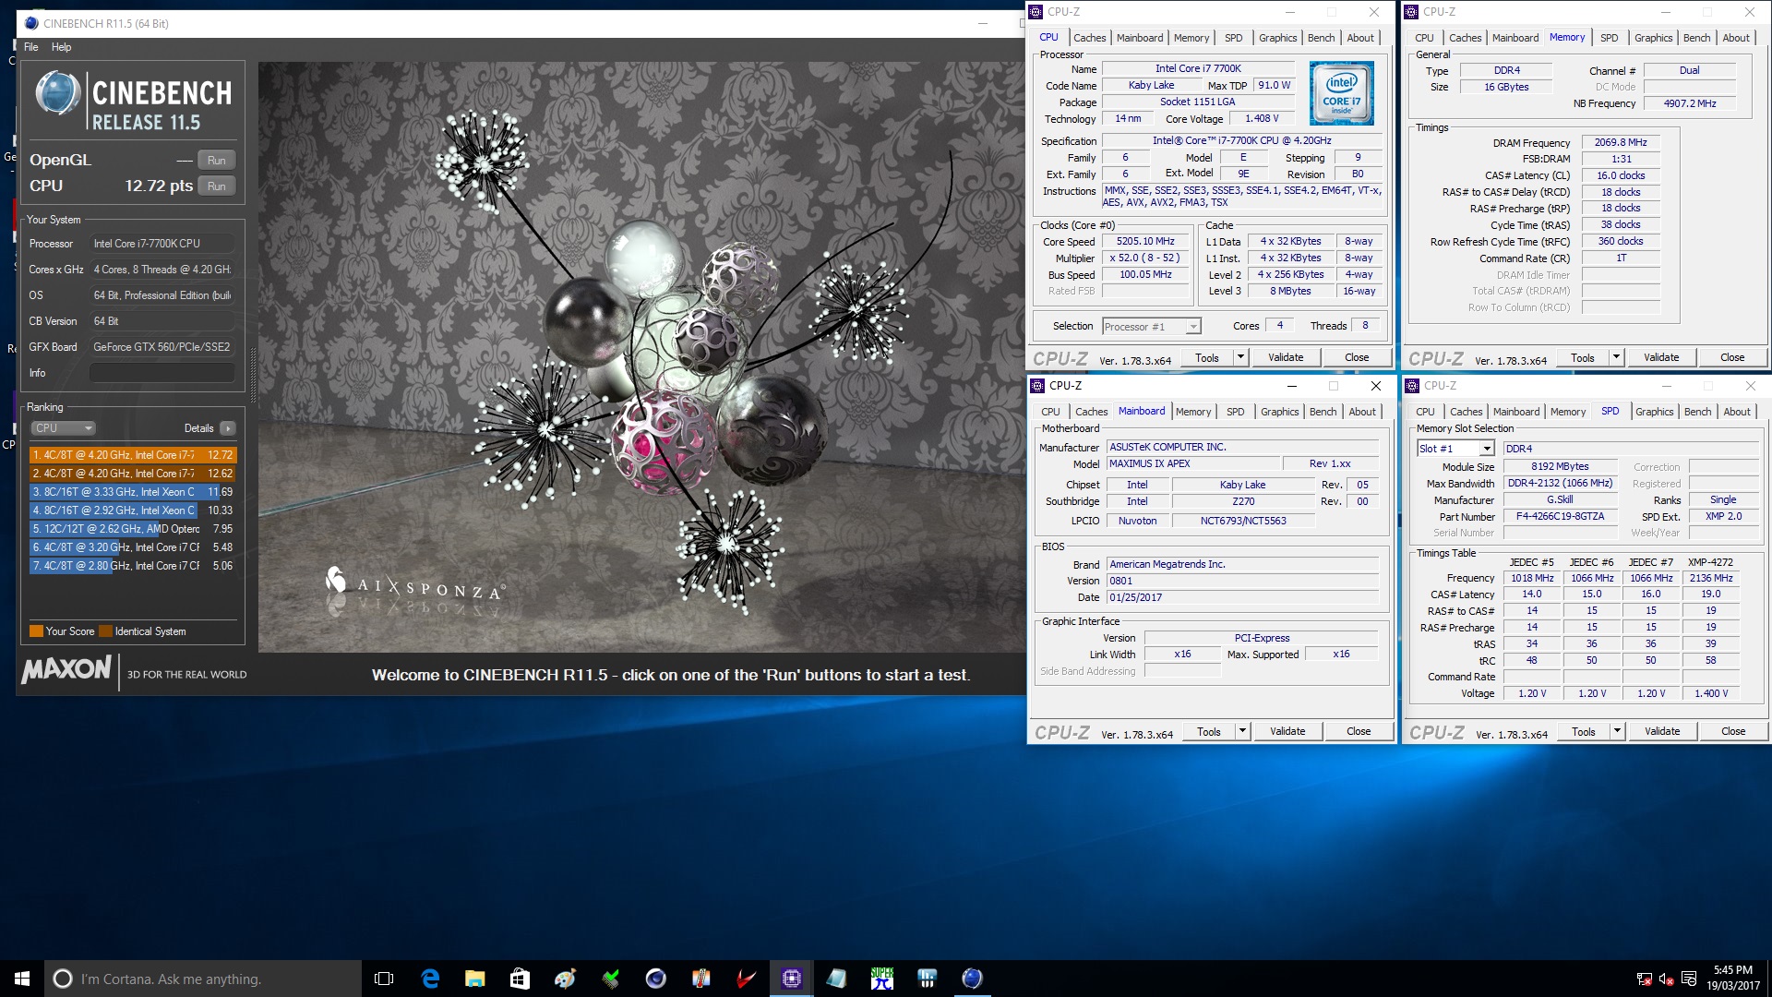Switch to SPD tab in CPU-Z CPU window

click(x=1233, y=38)
